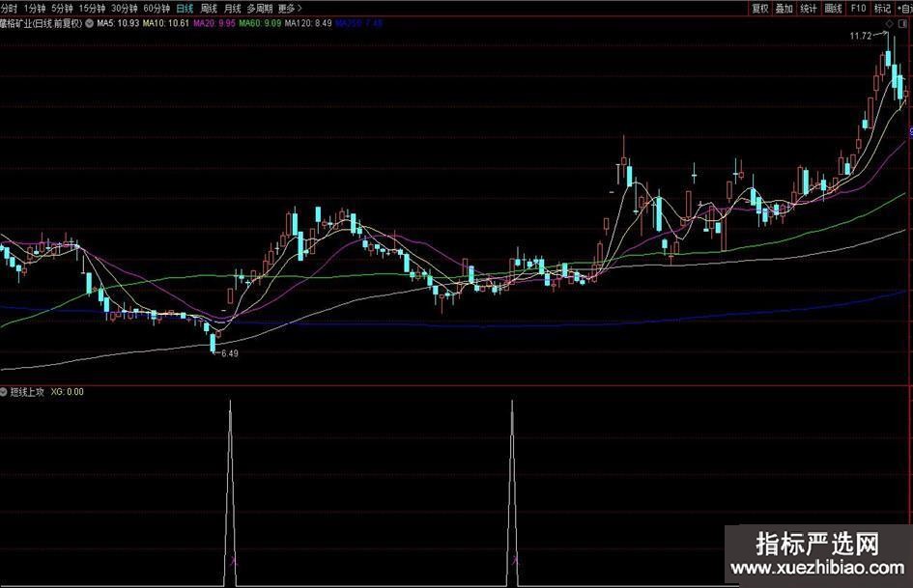Switch to the 分时 intraday view
The image size is (913, 588).
click(9, 9)
